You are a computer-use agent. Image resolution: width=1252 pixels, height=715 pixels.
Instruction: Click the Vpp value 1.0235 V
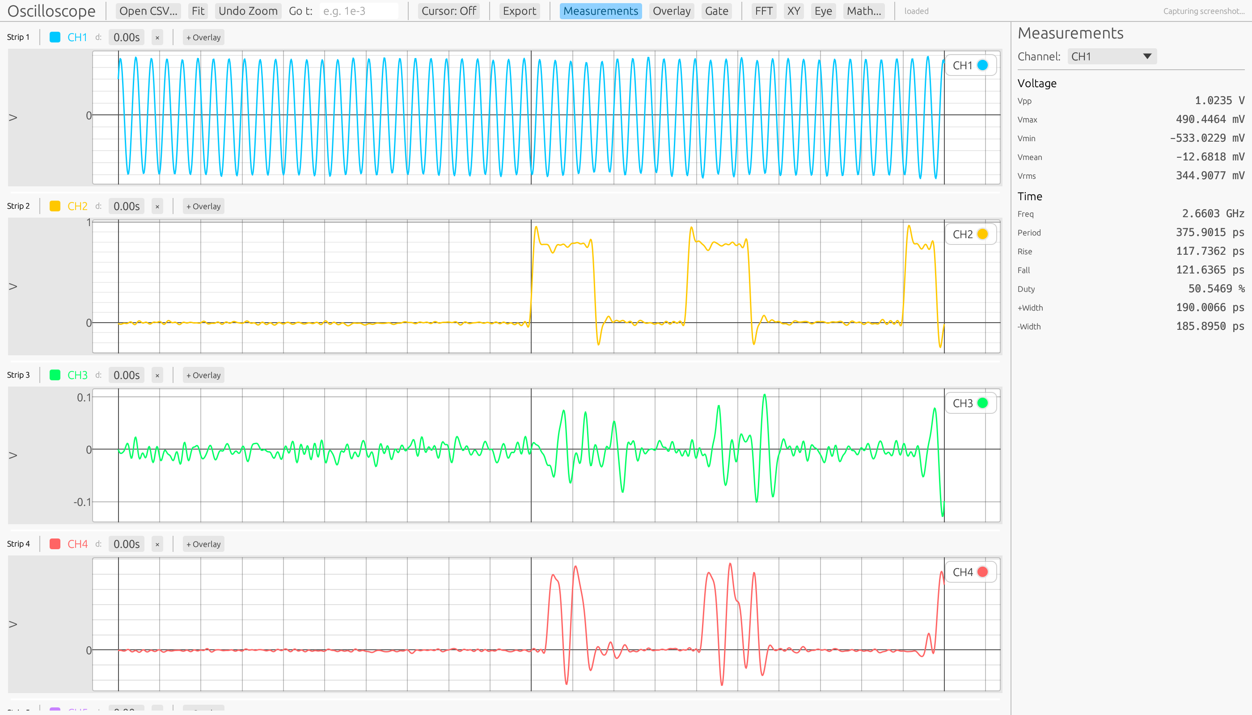click(1219, 101)
